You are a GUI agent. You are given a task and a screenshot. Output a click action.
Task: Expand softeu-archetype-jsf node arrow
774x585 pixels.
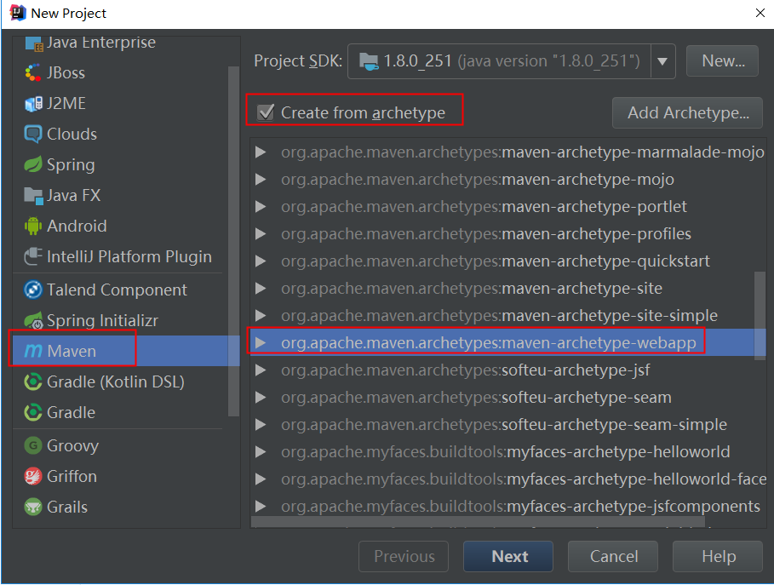pyautogui.click(x=261, y=370)
